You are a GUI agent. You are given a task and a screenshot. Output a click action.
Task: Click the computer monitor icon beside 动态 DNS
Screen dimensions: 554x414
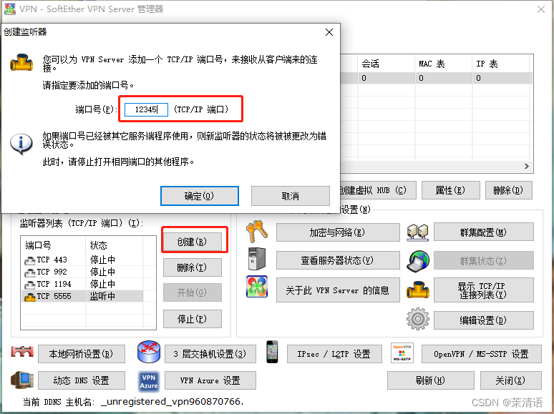click(22, 380)
